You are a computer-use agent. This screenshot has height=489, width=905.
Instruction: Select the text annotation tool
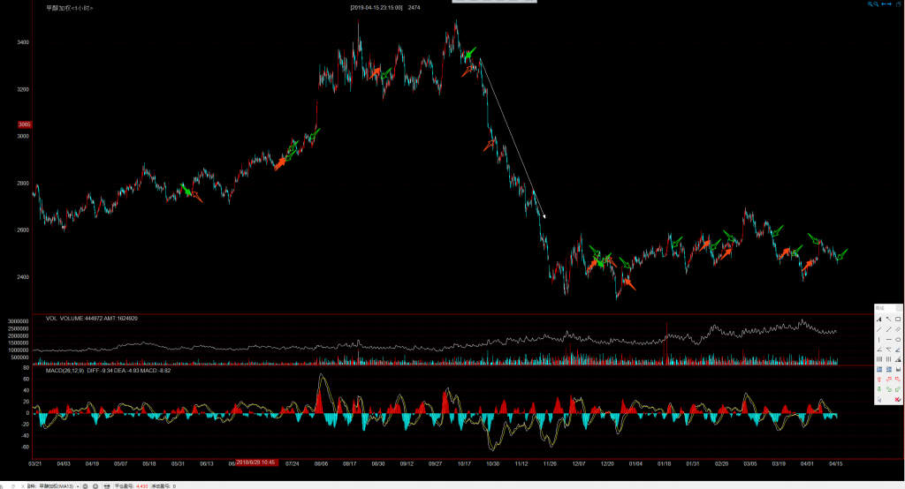[879, 320]
